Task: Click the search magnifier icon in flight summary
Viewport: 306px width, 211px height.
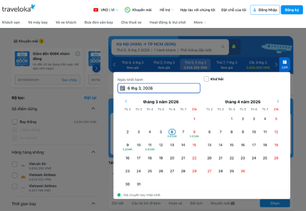Action: tap(223, 47)
